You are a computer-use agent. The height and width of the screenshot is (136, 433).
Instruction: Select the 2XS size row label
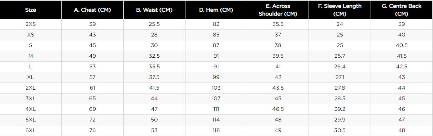(x=31, y=24)
